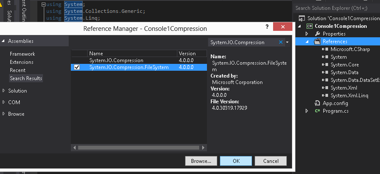Image resolution: width=380 pixels, height=174 pixels.
Task: Select the Extensions assemblies category
Action: pyautogui.click(x=21, y=62)
